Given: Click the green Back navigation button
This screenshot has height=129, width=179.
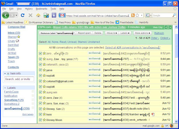Looking at the screenshot, I should (x=6, y=15).
